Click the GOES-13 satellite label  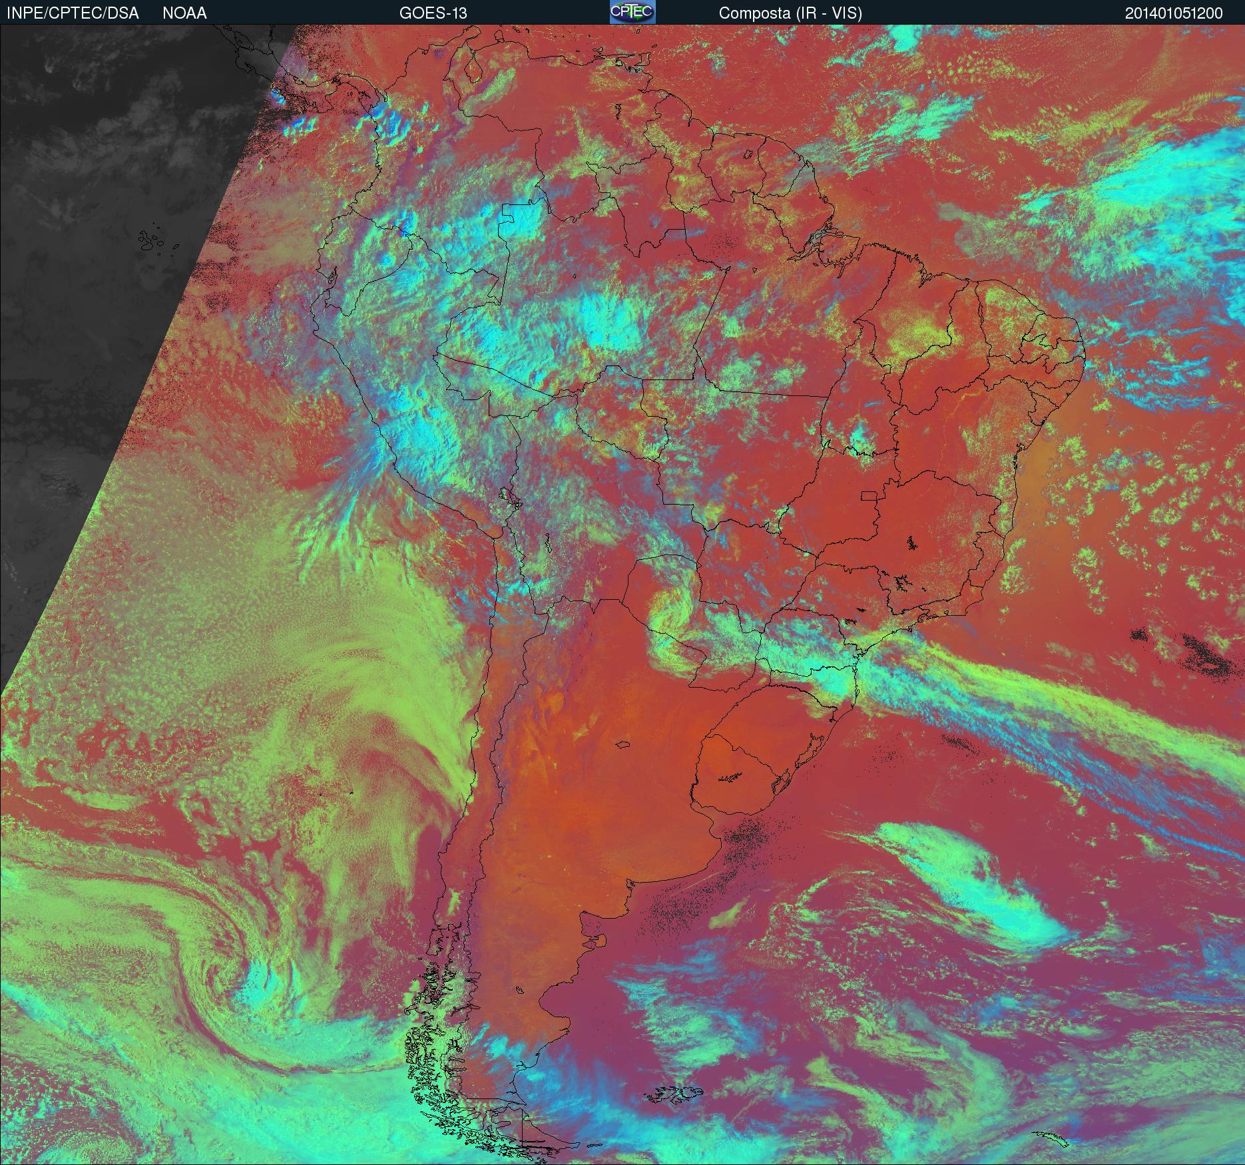(433, 13)
